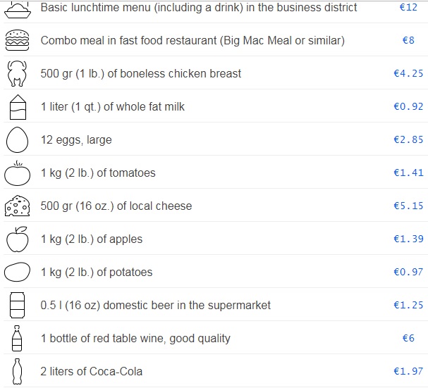This screenshot has height=388, width=428.
Task: Click the milk carton icon
Action: (x=16, y=107)
